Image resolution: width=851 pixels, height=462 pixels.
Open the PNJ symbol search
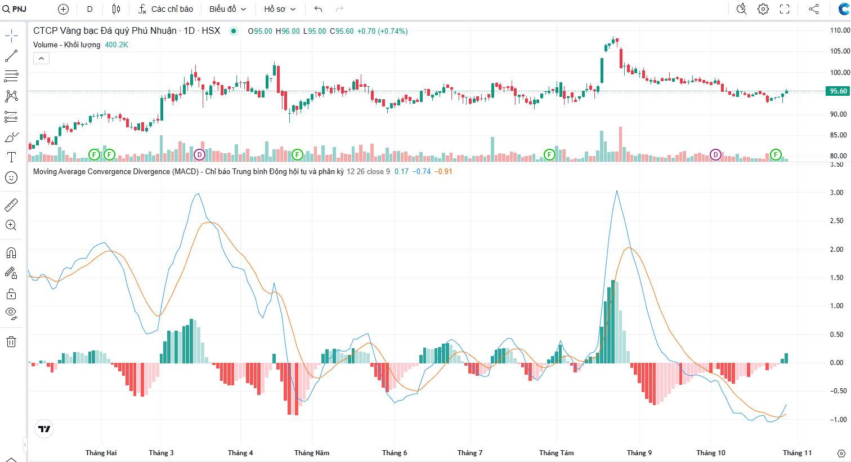click(x=15, y=9)
